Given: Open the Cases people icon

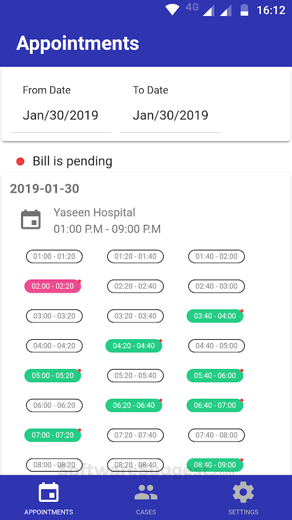Looking at the screenshot, I should [x=146, y=492].
